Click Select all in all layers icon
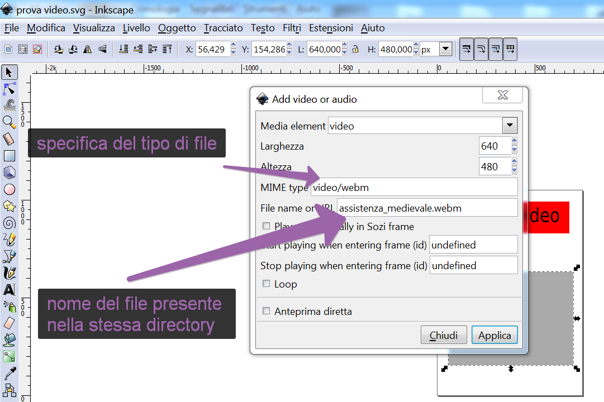 tap(23, 49)
